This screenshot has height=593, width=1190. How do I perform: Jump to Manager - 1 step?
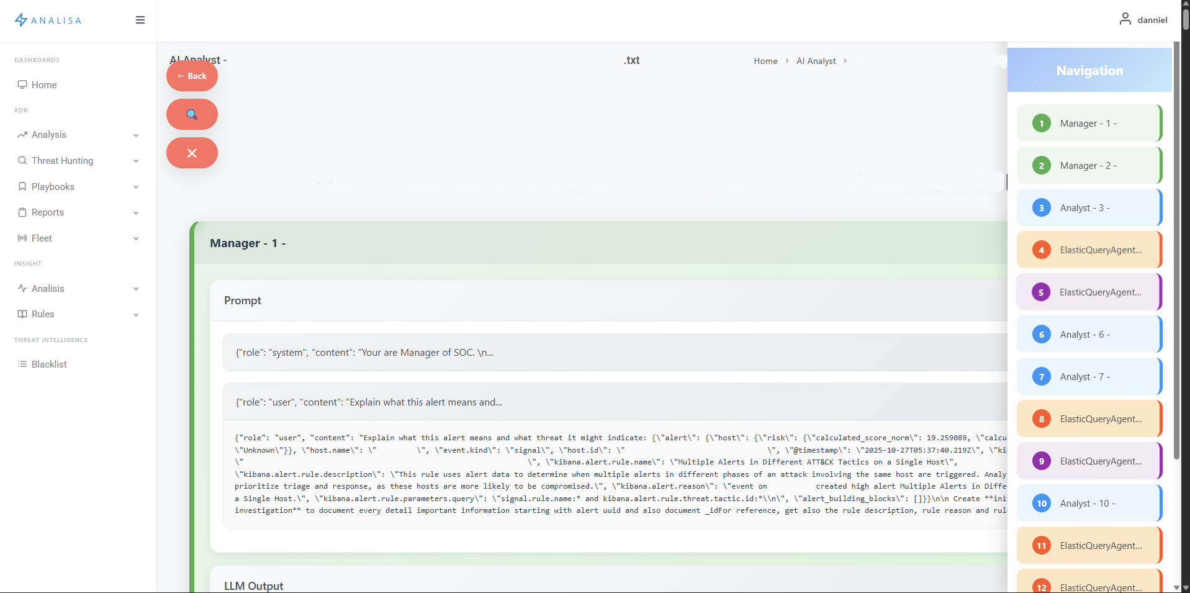coord(1089,123)
